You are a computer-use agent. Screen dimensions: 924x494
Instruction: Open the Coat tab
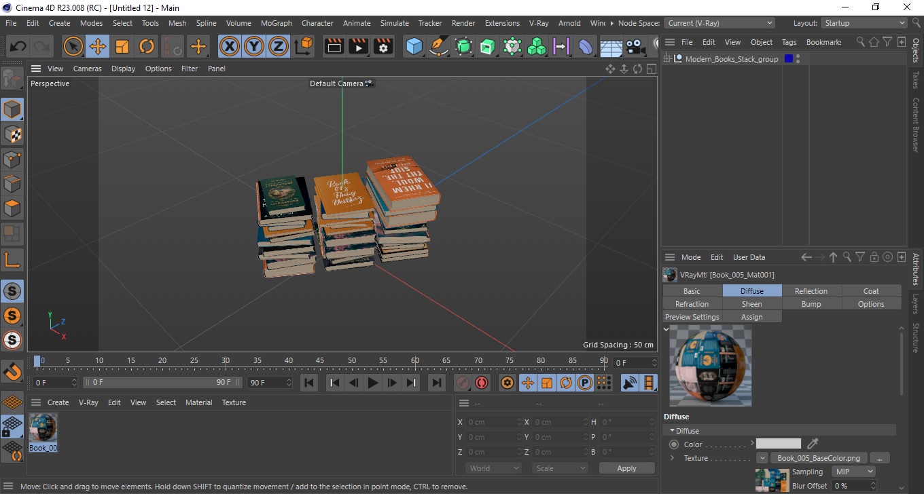coord(871,291)
